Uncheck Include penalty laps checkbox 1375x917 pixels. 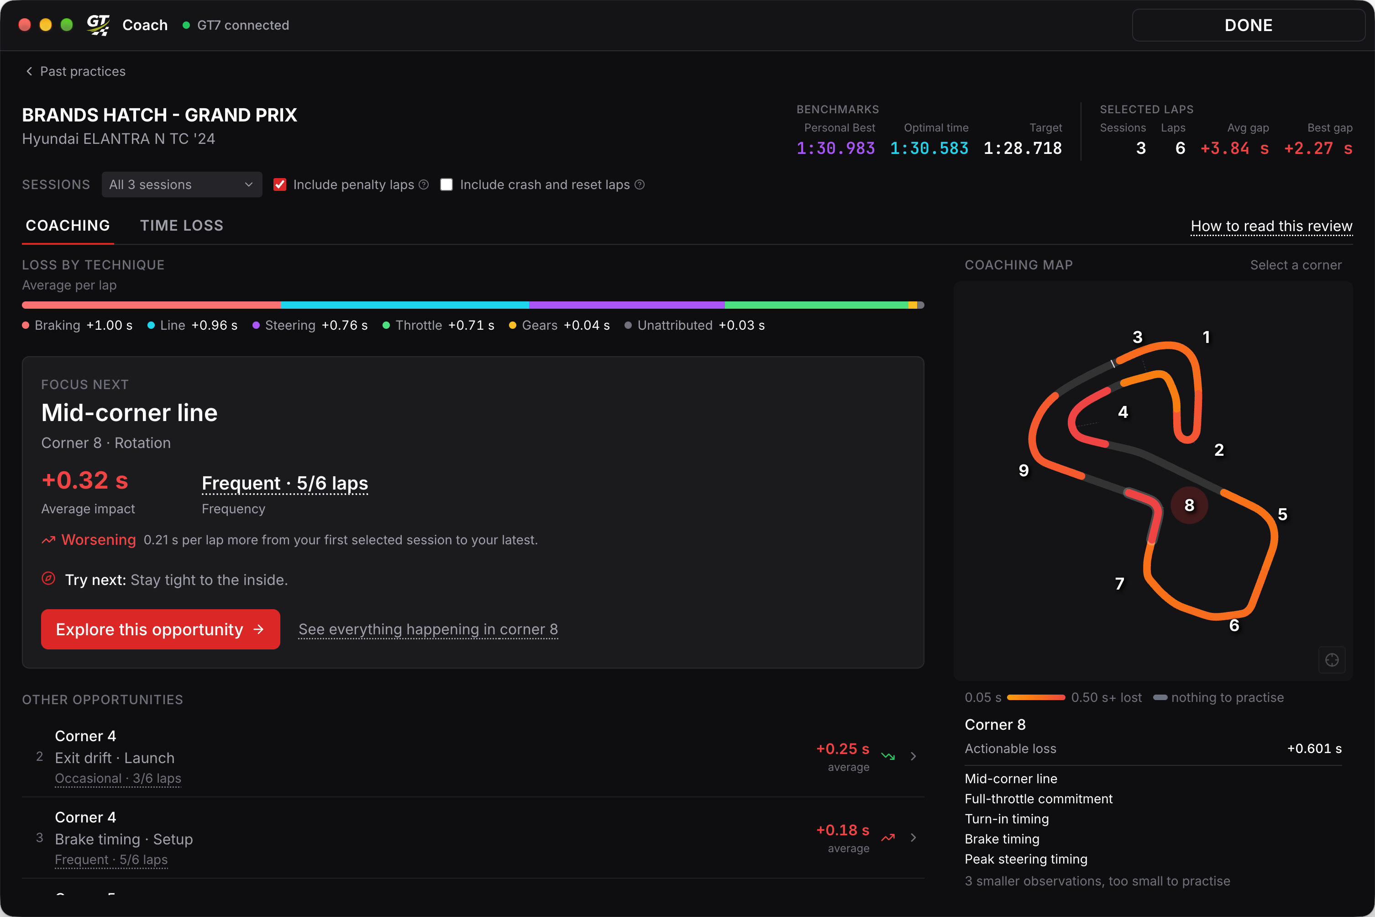(x=280, y=185)
